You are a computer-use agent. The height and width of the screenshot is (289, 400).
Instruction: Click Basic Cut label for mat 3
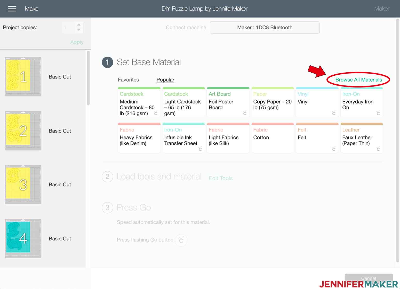60,185
